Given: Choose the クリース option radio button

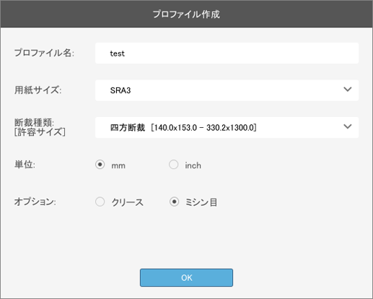Looking at the screenshot, I should click(x=100, y=201).
